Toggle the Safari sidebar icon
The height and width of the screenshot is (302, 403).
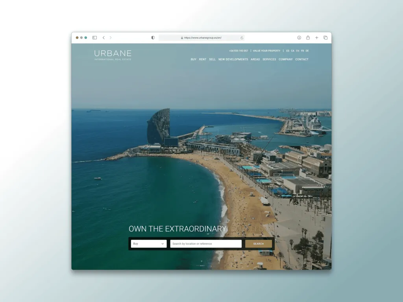click(x=94, y=37)
